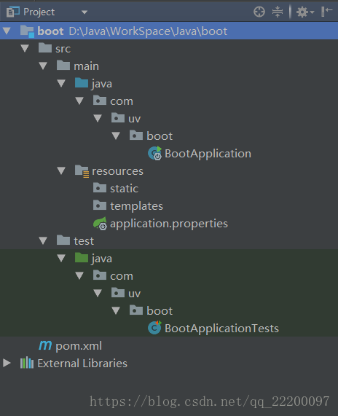Select the test folder name
Viewport: 338px width, 416px height.
click(84, 241)
